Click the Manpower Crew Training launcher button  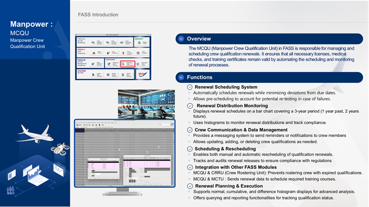[113, 64]
